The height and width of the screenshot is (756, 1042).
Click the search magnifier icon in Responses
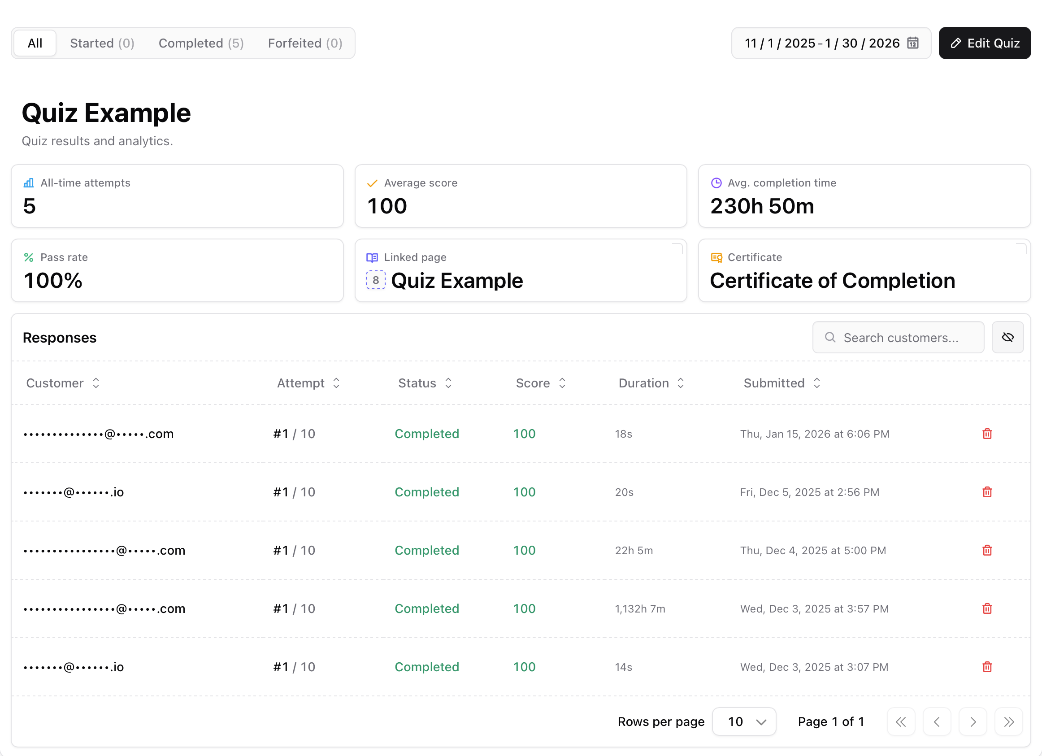point(830,337)
